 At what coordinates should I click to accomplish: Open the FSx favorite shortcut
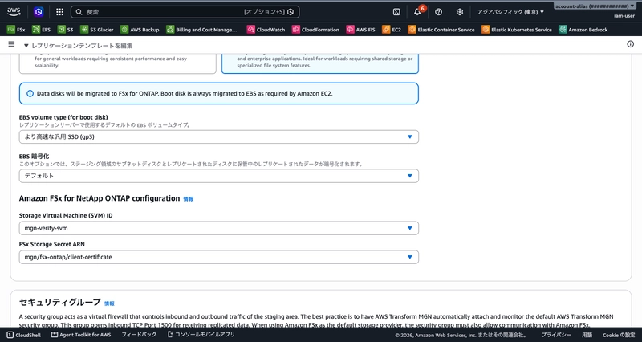tap(16, 30)
